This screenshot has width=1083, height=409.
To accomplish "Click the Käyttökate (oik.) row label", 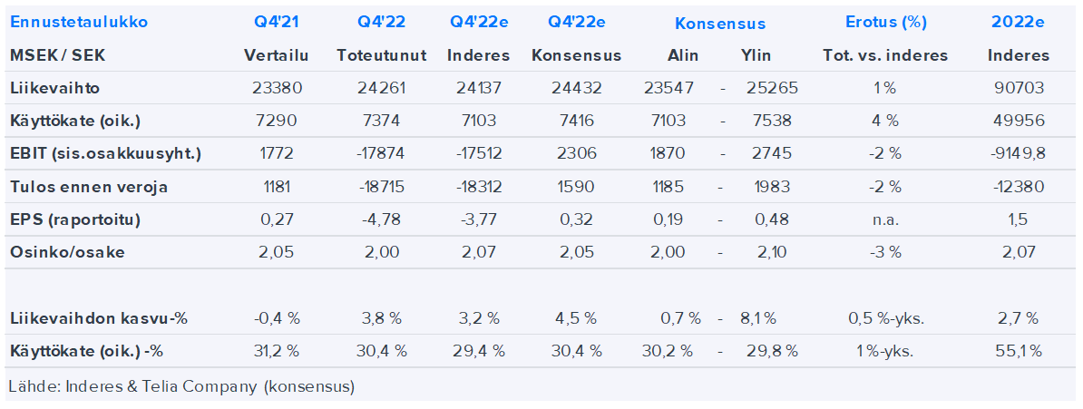I will pyautogui.click(x=73, y=121).
